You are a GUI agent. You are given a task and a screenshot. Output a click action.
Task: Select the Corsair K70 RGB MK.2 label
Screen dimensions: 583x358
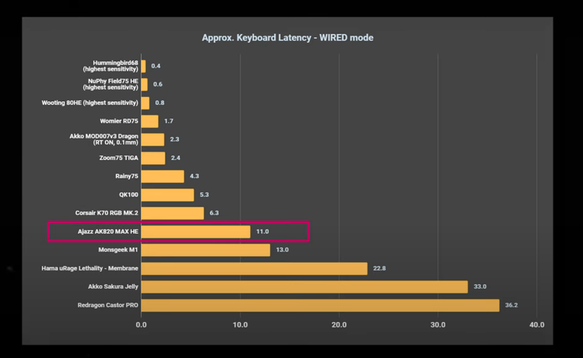(x=107, y=213)
